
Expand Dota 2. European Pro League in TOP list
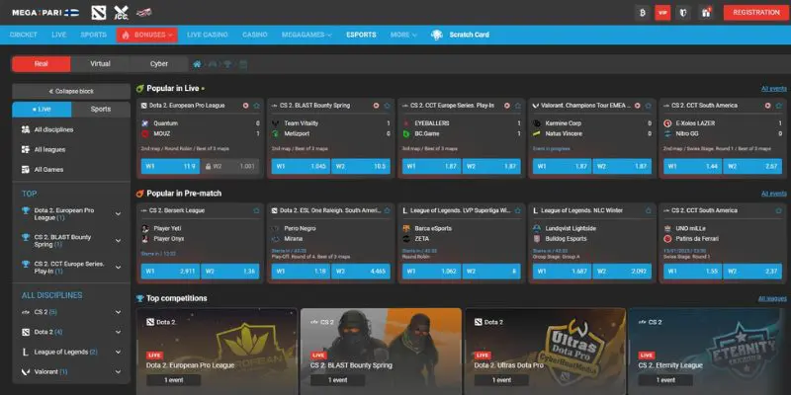[118, 214]
